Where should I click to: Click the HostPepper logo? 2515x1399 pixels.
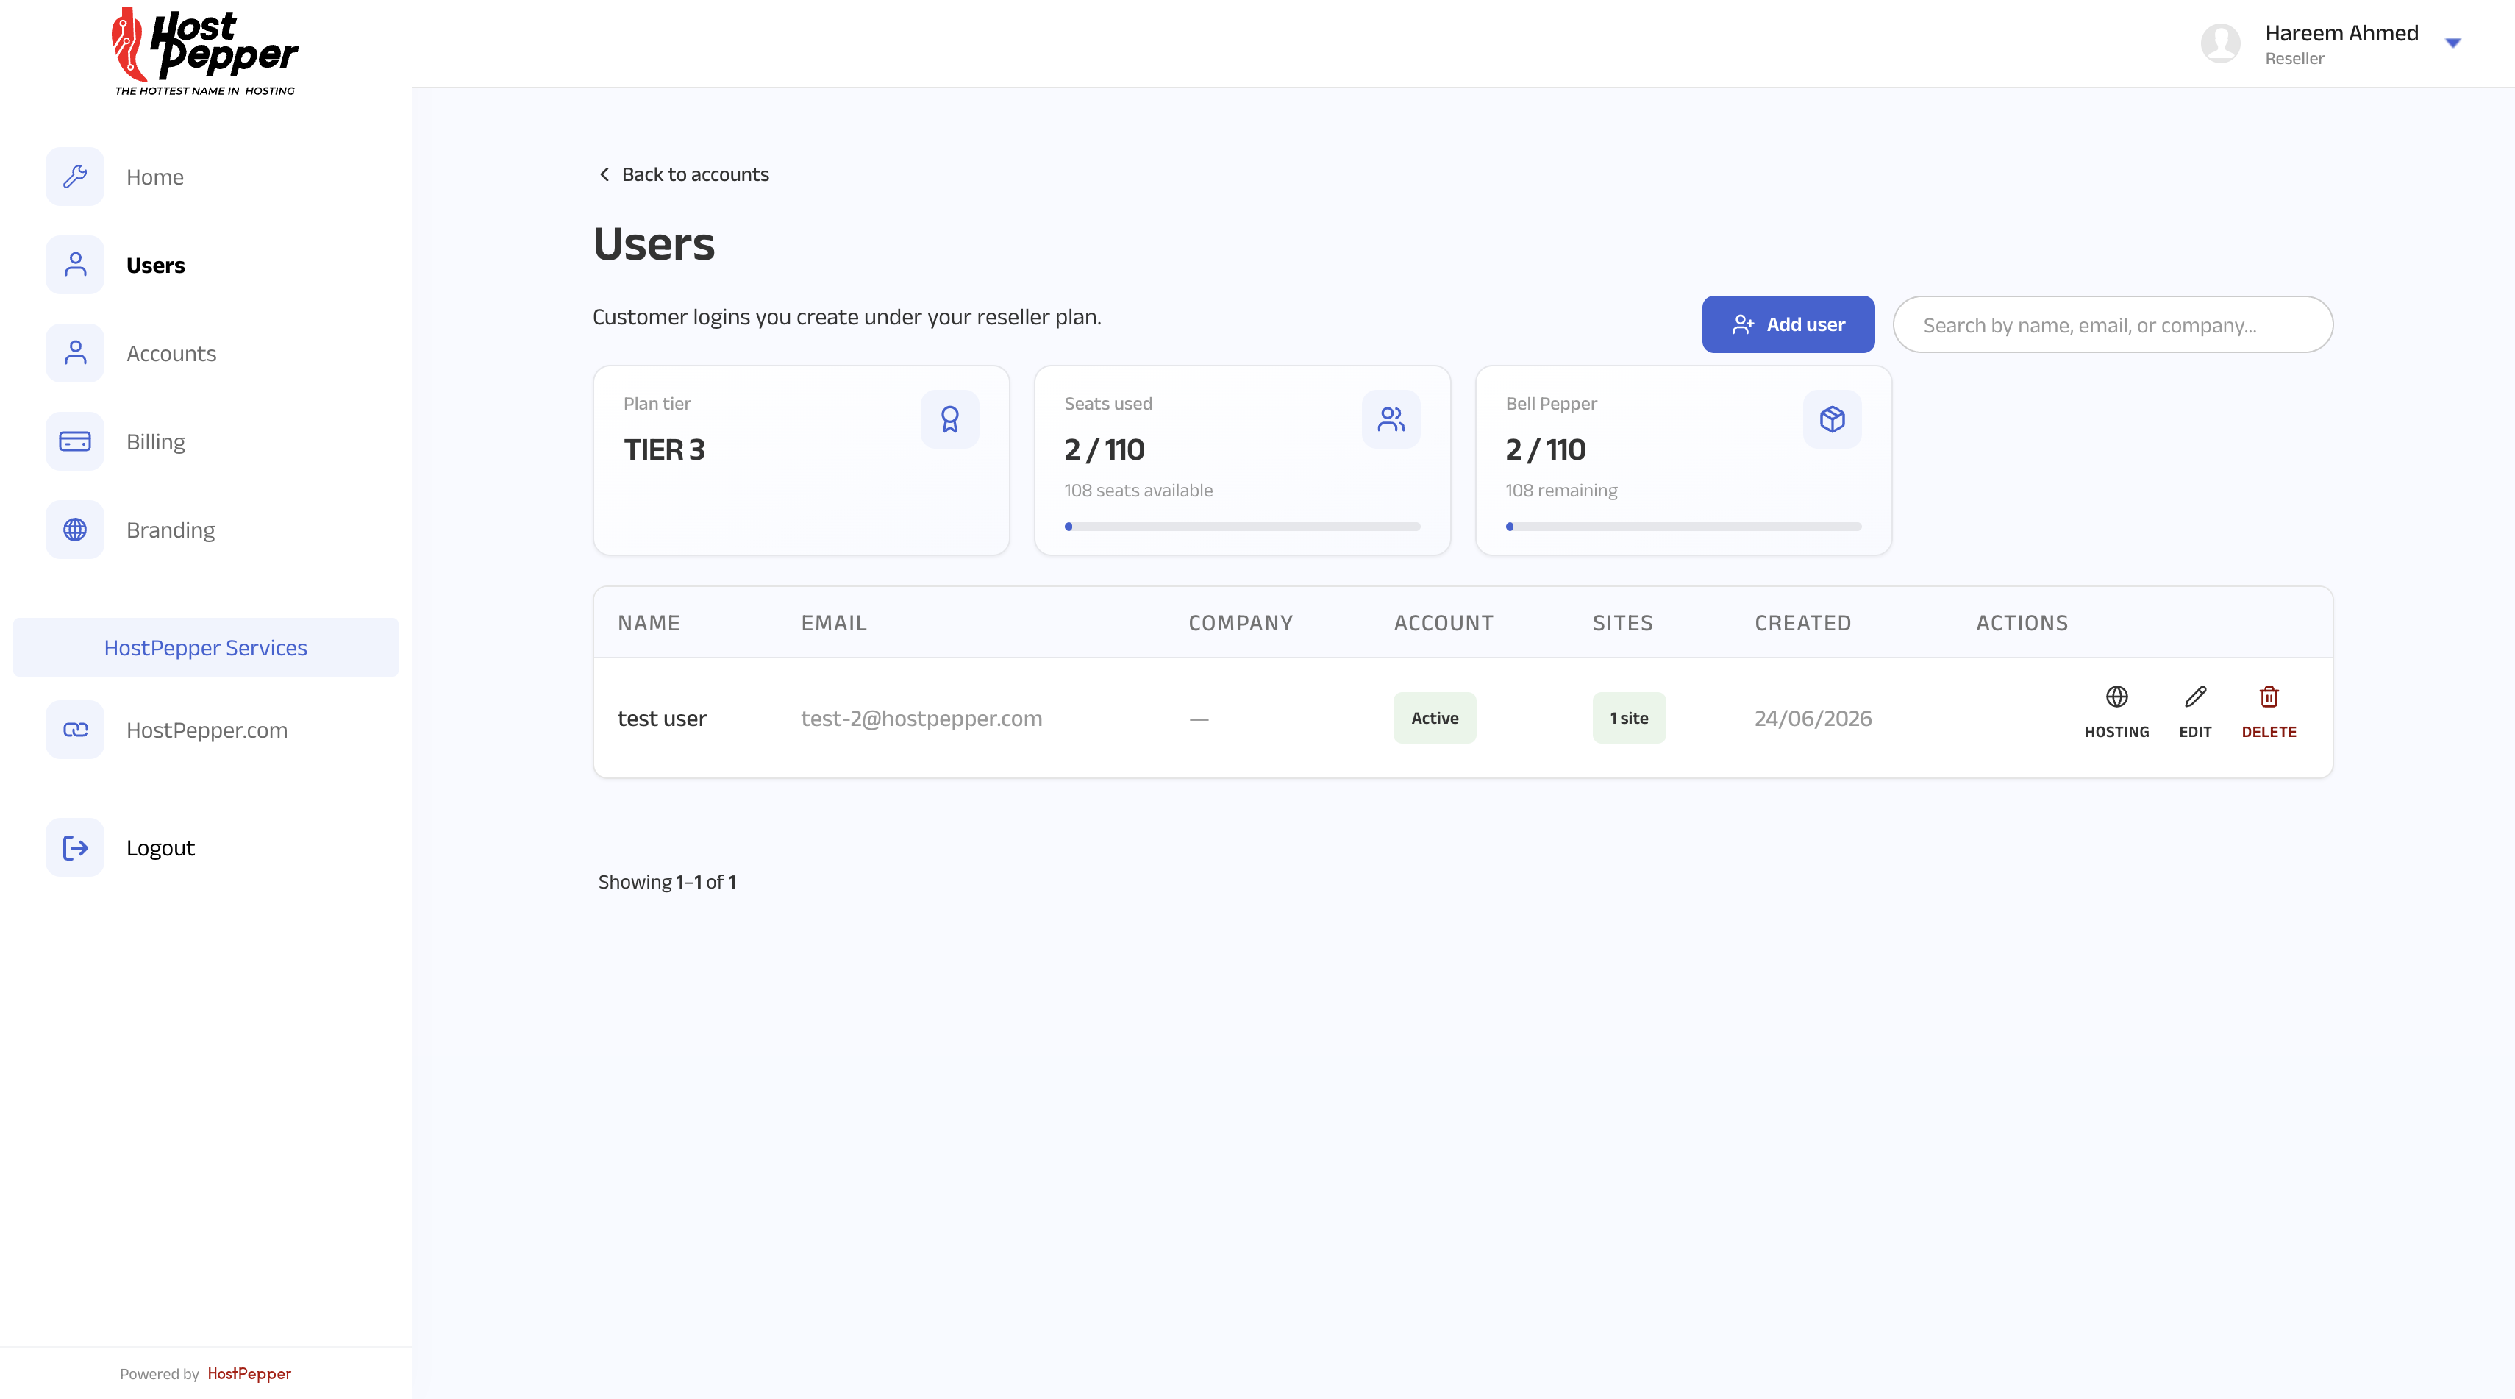click(205, 51)
